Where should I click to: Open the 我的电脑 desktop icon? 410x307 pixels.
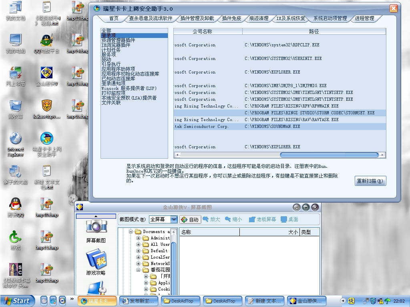[x=16, y=44]
